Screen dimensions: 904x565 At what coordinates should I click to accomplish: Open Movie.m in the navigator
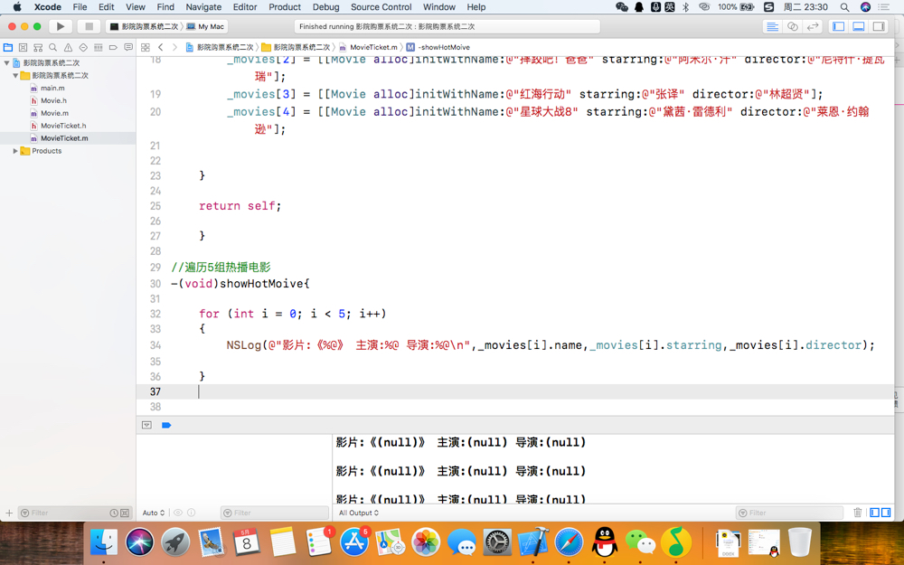[x=54, y=113]
